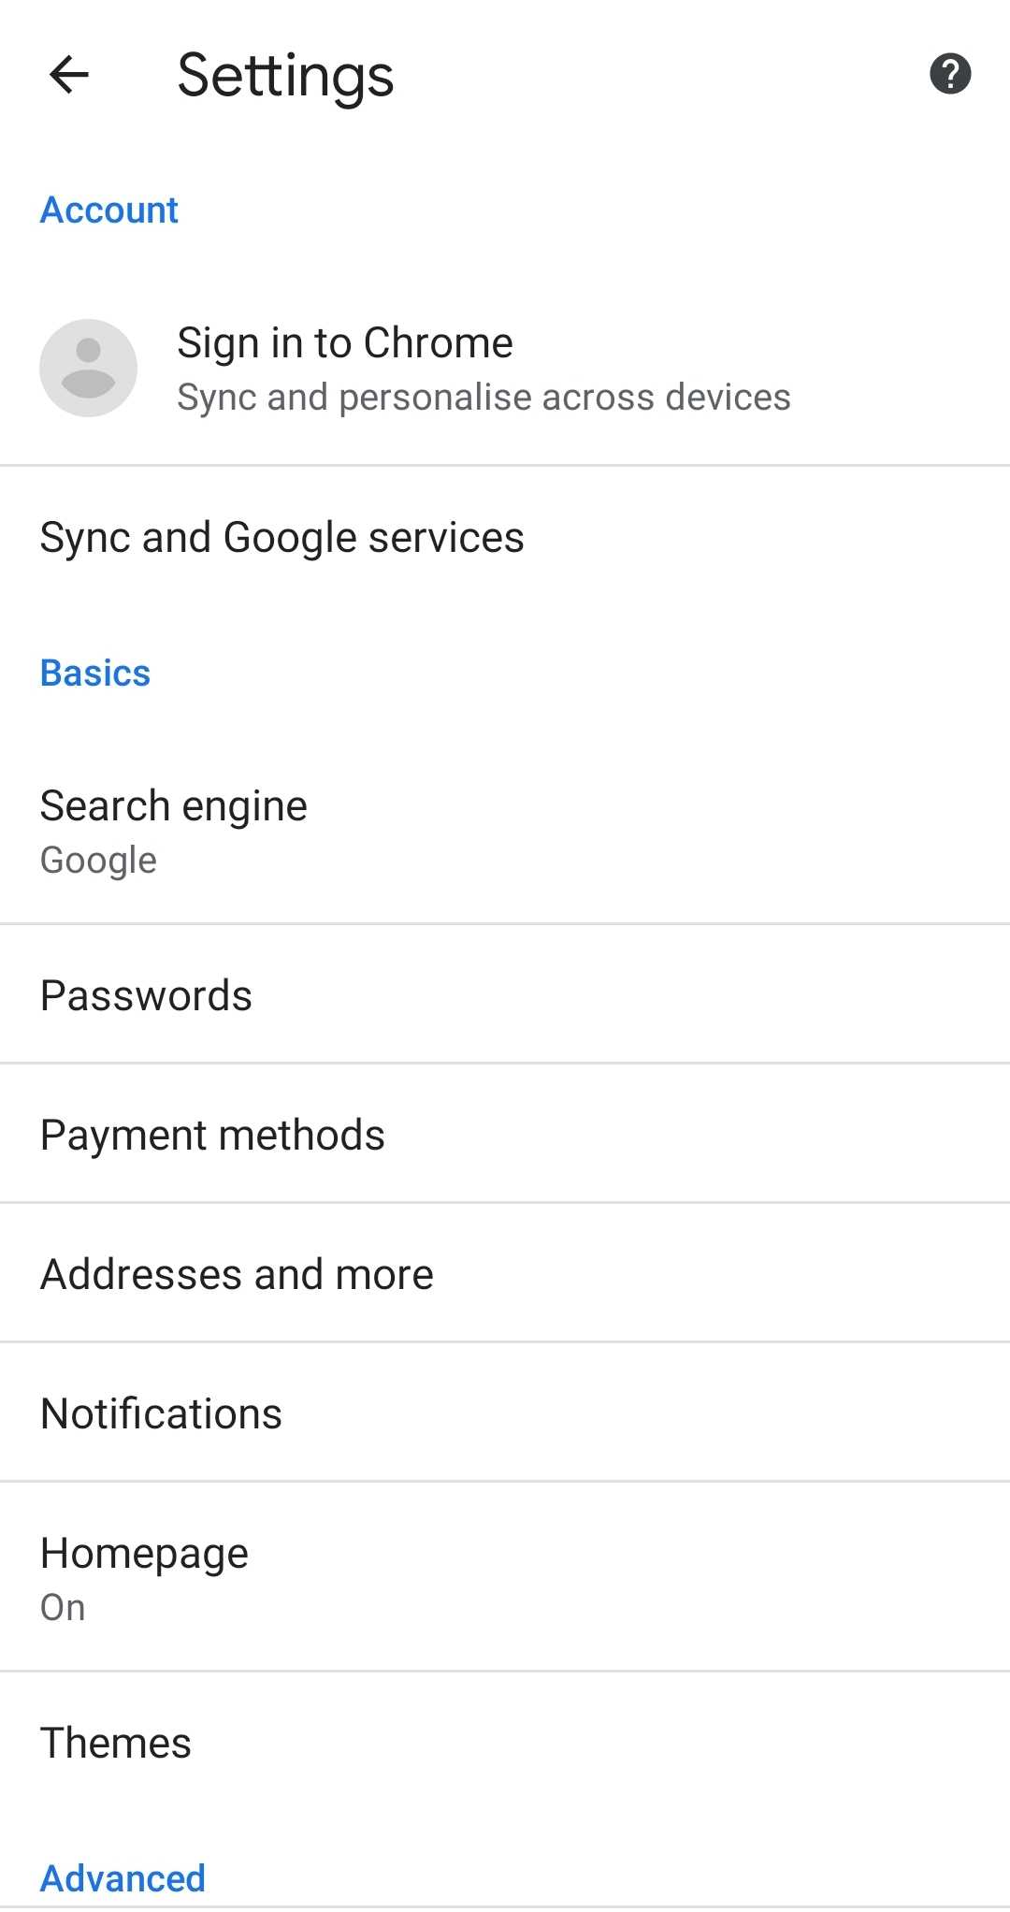
Task: Go to Payment methods
Action: (x=212, y=1135)
